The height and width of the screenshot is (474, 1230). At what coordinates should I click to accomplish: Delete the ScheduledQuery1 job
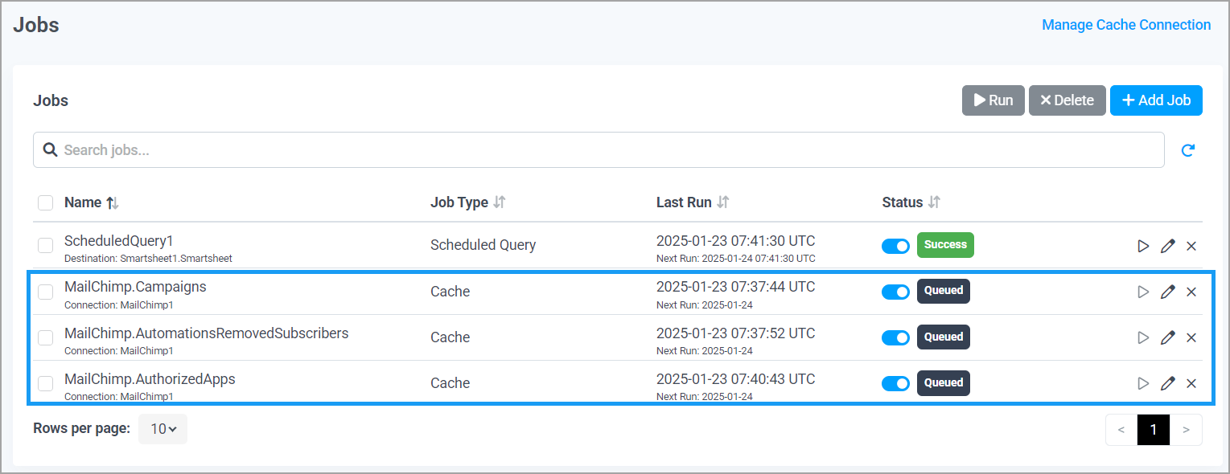1191,246
